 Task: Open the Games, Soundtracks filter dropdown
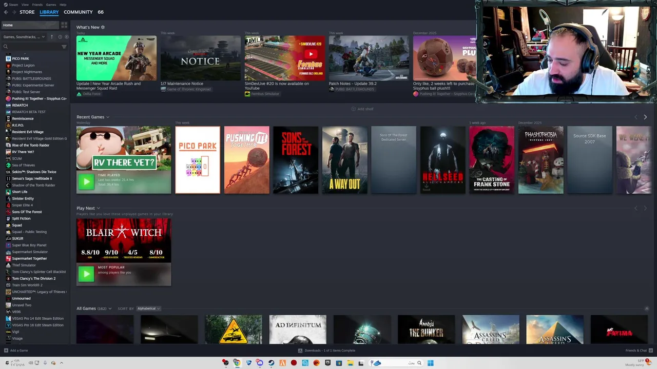(x=24, y=37)
